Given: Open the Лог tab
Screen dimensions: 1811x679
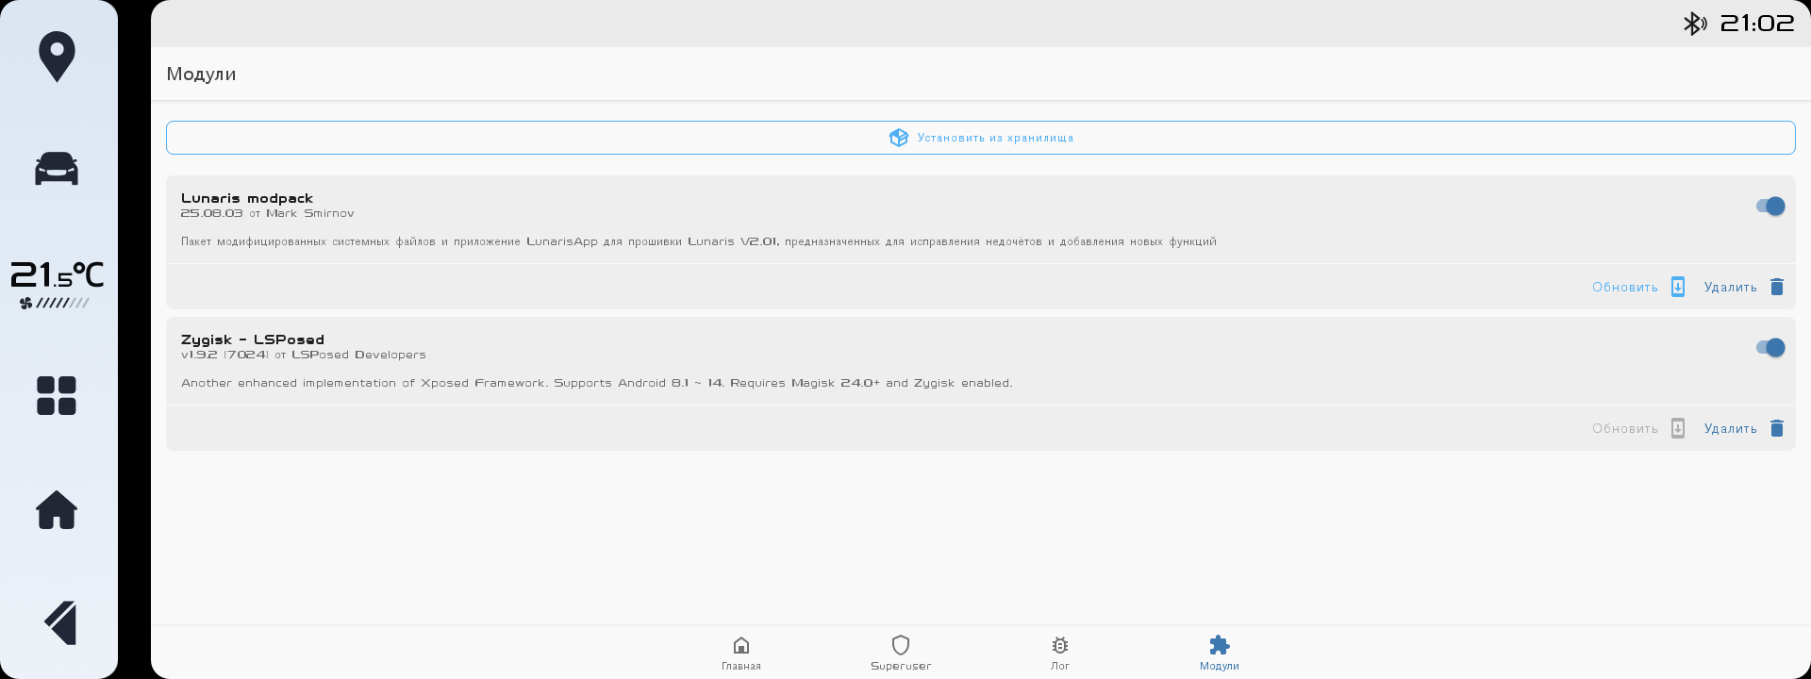Looking at the screenshot, I should coord(1060,653).
